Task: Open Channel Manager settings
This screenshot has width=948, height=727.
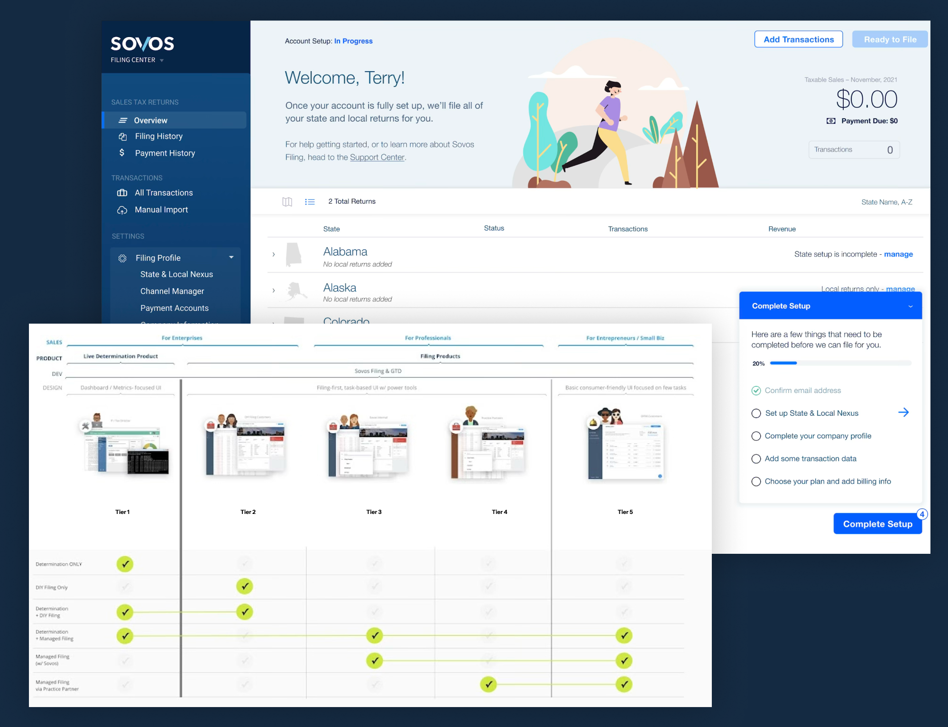Action: tap(172, 291)
